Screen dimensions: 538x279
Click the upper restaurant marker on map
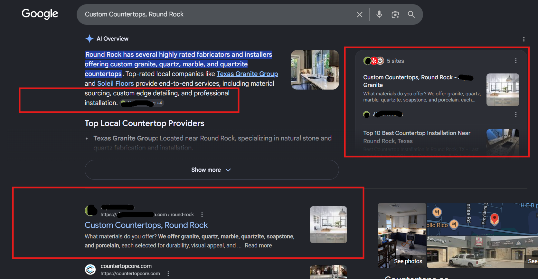pos(437,212)
